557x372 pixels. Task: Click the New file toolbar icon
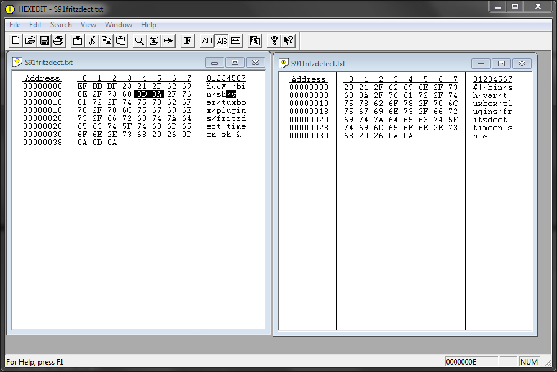pos(17,40)
